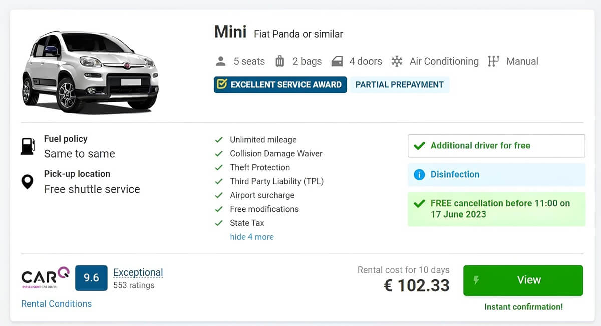Click the Exceptional rating link
601x326 pixels.
click(x=138, y=272)
